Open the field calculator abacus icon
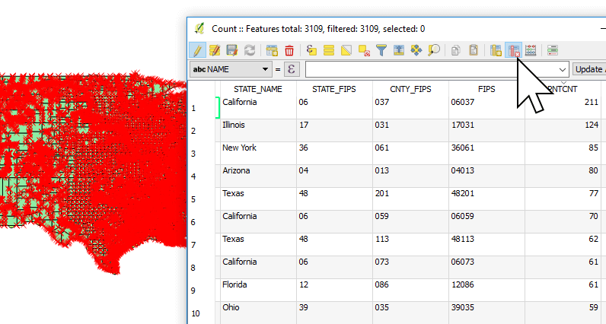The image size is (606, 324). point(531,50)
